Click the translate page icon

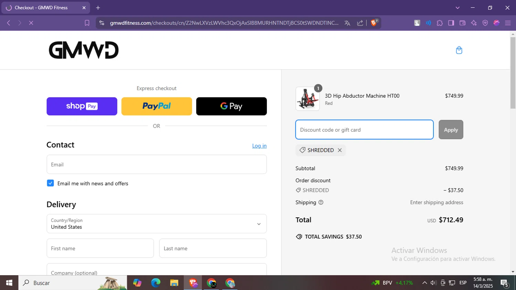pyautogui.click(x=347, y=23)
